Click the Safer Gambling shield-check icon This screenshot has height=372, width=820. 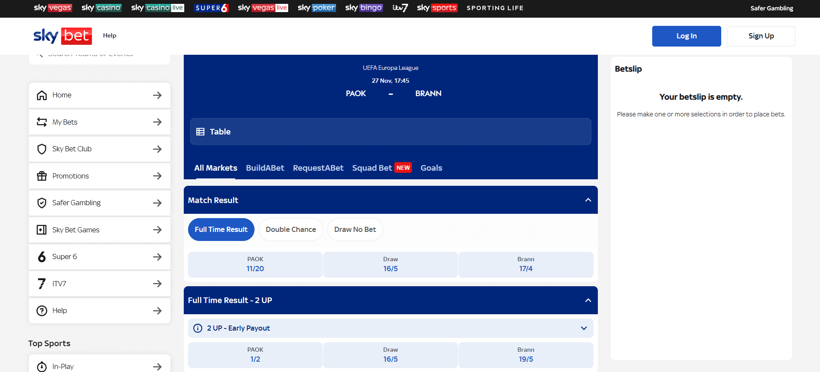[42, 203]
